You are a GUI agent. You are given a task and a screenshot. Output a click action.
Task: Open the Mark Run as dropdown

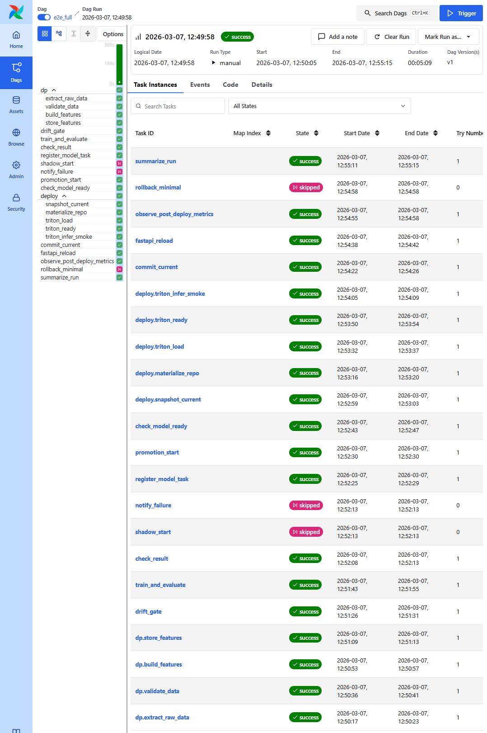click(x=447, y=37)
